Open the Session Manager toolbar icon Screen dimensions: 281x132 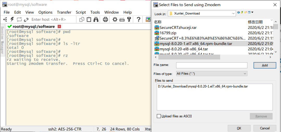5,19
